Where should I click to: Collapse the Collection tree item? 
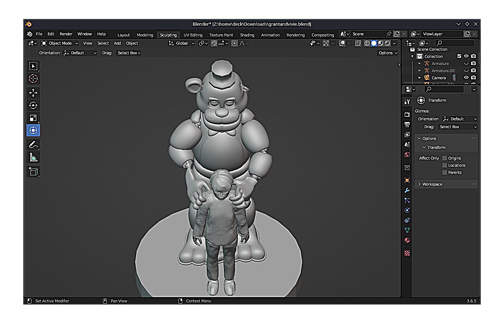412,56
